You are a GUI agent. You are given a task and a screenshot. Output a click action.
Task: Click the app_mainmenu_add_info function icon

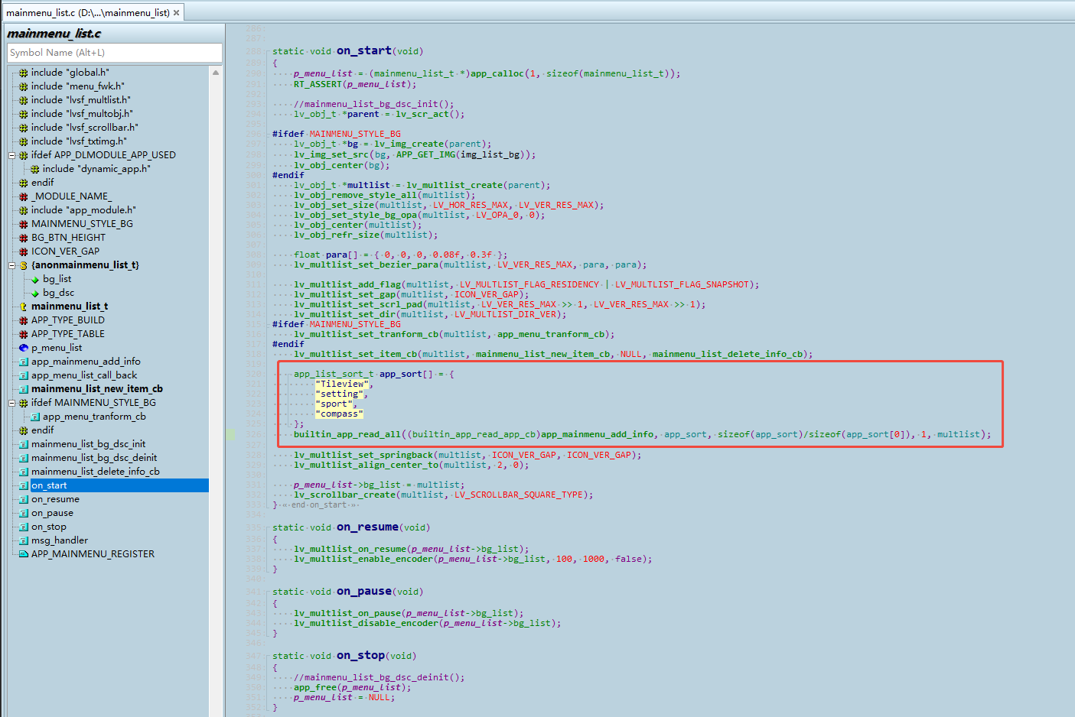[24, 362]
